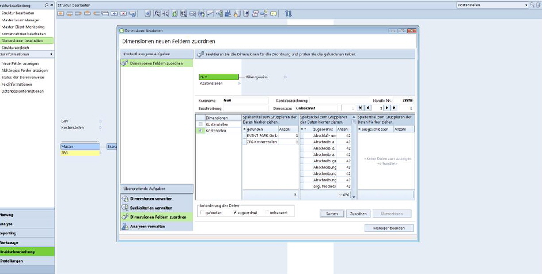The width and height of the screenshot is (542, 274).
Task: Click the icon of the top Dimensionen Feldern zuordnen entry
Action: click(x=125, y=63)
